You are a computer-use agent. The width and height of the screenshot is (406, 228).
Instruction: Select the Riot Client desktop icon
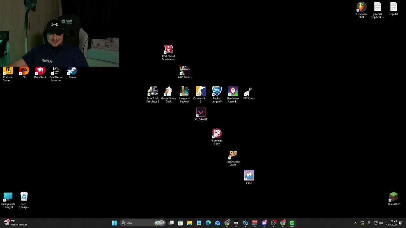click(x=40, y=73)
